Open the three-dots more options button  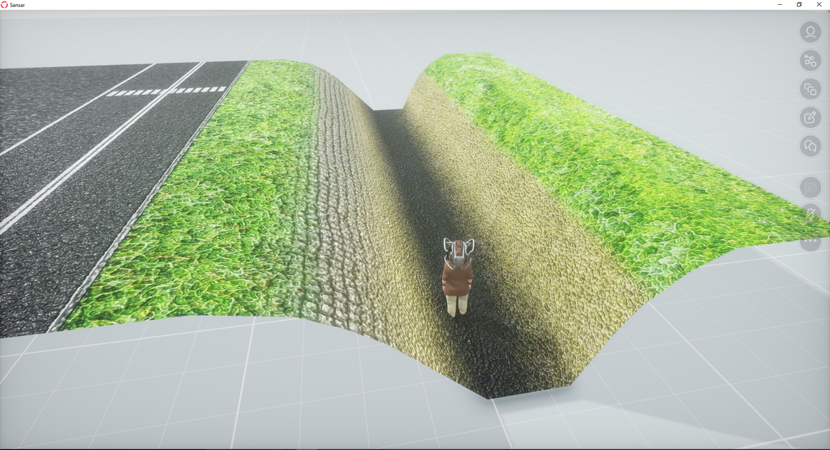pyautogui.click(x=810, y=242)
